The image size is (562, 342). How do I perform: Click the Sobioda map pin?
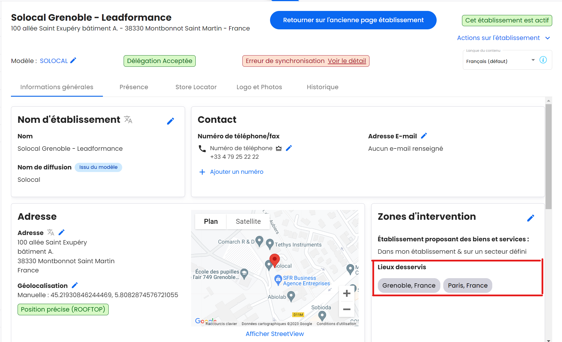click(x=322, y=316)
